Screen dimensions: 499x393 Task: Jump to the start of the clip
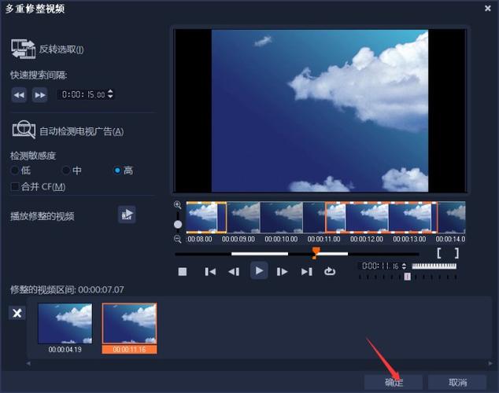(210, 272)
